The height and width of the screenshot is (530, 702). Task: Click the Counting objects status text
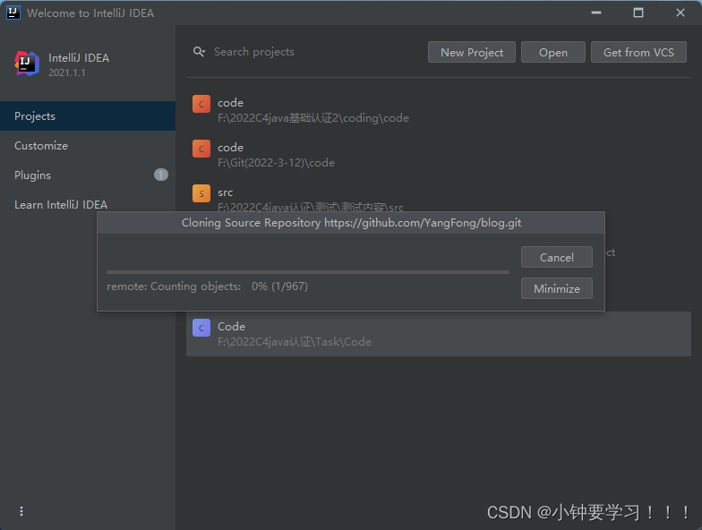point(207,286)
